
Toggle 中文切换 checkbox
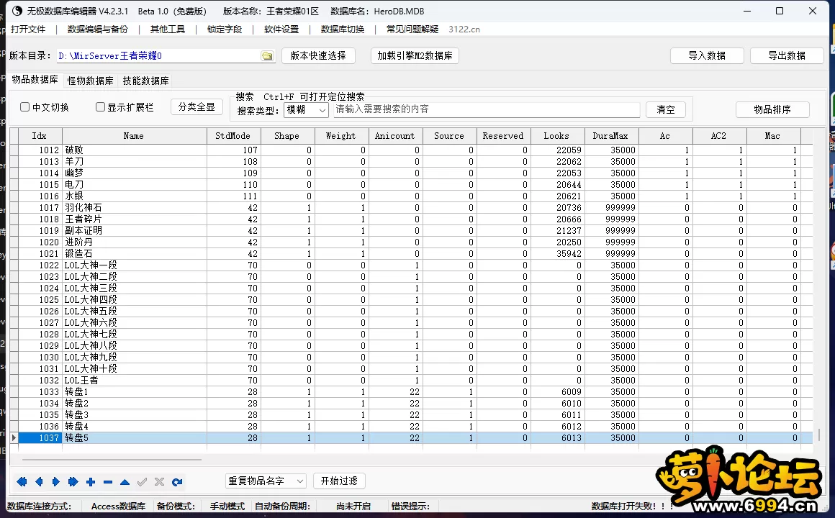pos(24,107)
